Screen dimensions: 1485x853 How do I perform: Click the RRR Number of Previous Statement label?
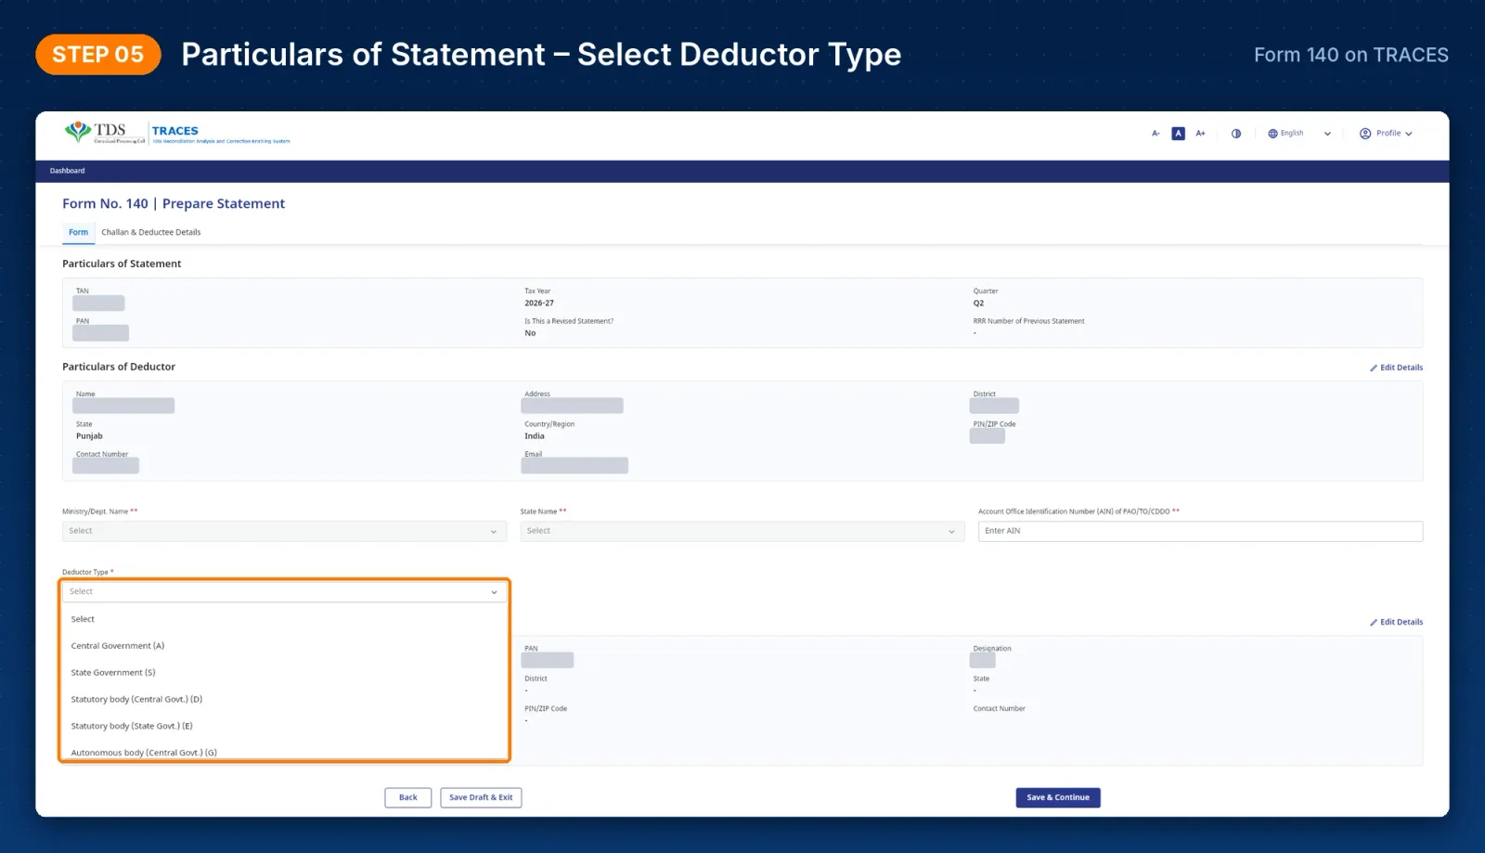coord(1028,321)
